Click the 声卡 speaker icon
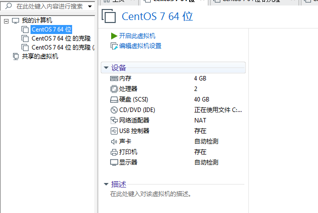318x213 pixels. click(x=114, y=141)
